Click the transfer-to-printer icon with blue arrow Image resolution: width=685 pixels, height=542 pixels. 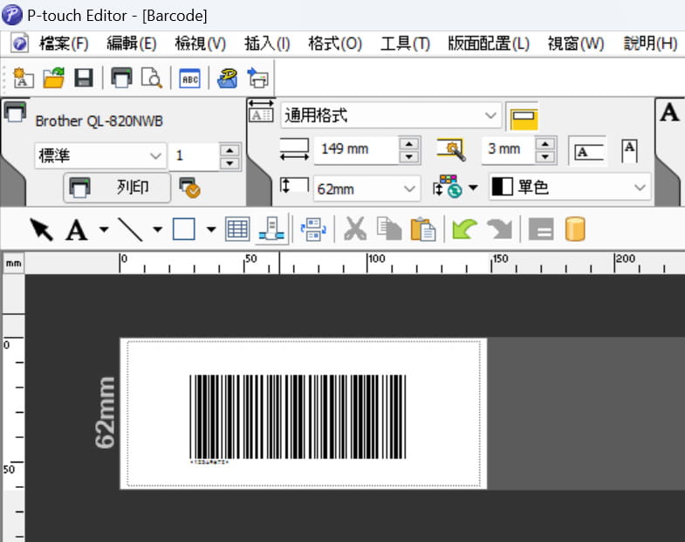point(257,79)
